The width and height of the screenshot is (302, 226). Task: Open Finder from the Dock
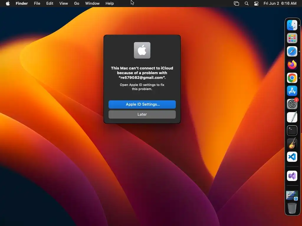pos(292,25)
